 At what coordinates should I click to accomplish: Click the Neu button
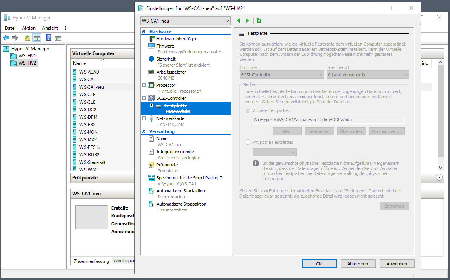pos(287,131)
